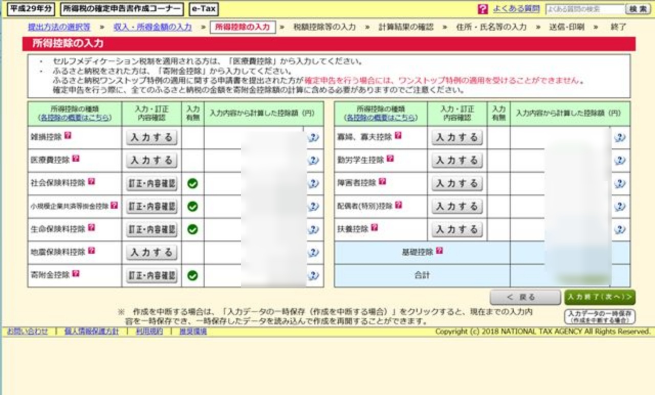Open 訂正・内容確認 for 小規模企業共済等掛金控除
This screenshot has height=395, width=655.
(151, 206)
